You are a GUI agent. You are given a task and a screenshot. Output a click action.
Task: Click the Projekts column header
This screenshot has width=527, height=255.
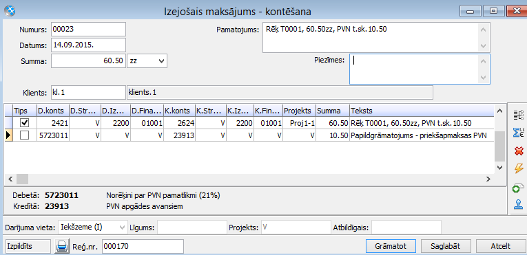tap(299, 111)
